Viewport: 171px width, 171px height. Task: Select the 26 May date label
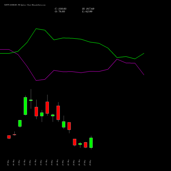tap(79, 163)
